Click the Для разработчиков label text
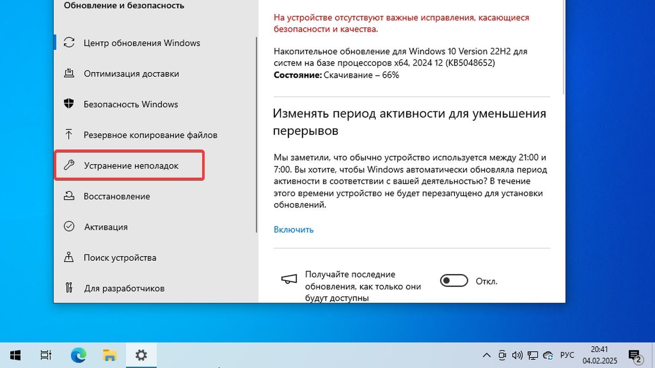Viewport: 655px width, 368px height. (x=124, y=288)
